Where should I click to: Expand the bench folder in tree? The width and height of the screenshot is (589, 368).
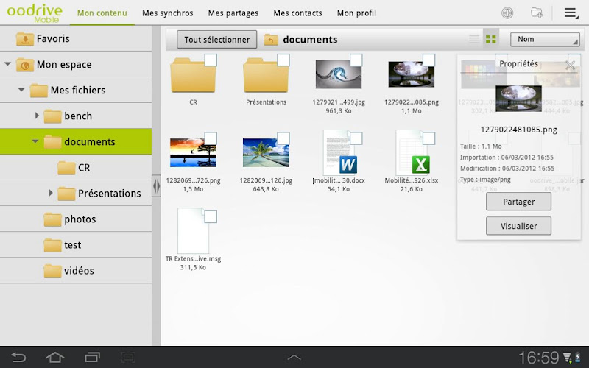(x=37, y=116)
